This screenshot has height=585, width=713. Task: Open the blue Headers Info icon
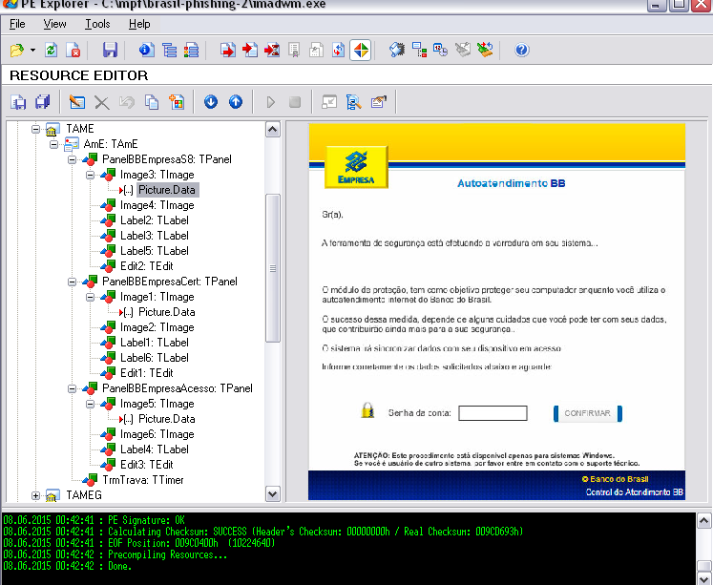[146, 50]
